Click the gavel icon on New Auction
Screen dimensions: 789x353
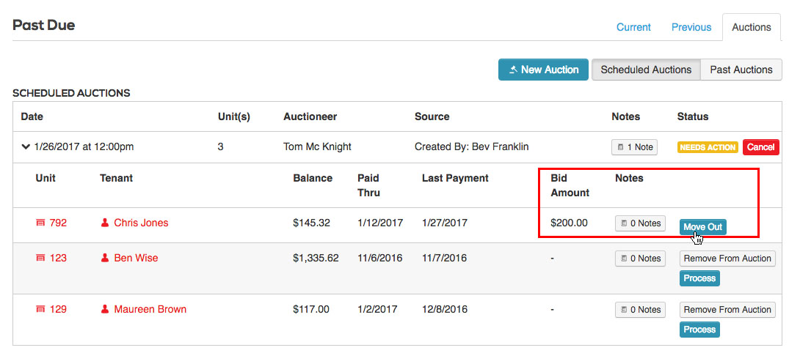pyautogui.click(x=513, y=70)
